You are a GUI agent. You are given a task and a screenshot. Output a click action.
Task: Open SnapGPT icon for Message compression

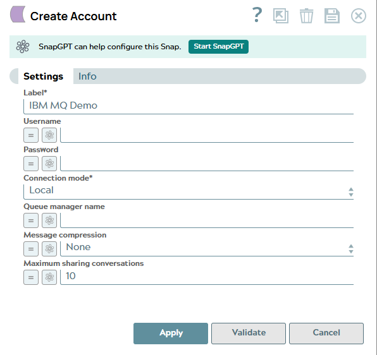coord(49,249)
